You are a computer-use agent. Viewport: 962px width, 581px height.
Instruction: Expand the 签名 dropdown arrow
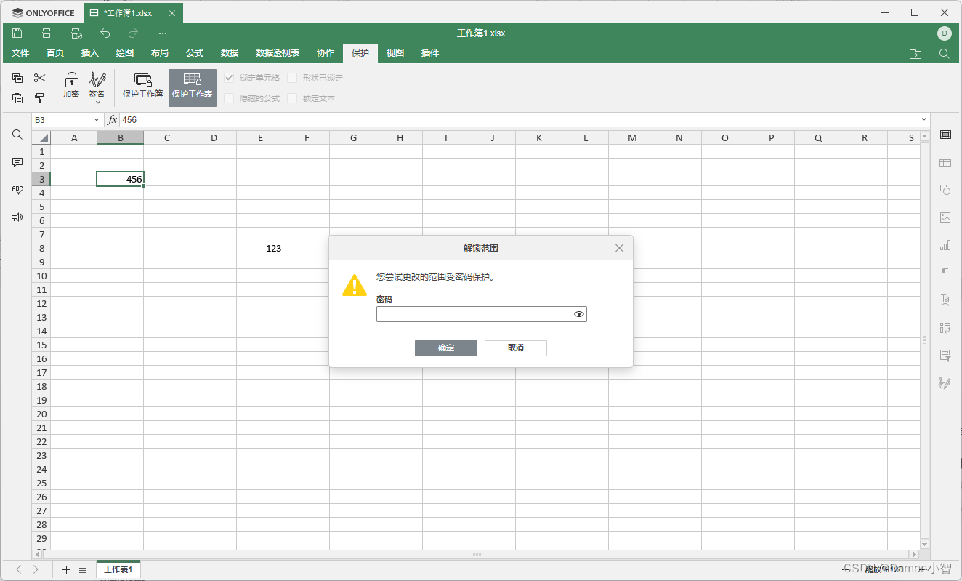click(x=97, y=103)
